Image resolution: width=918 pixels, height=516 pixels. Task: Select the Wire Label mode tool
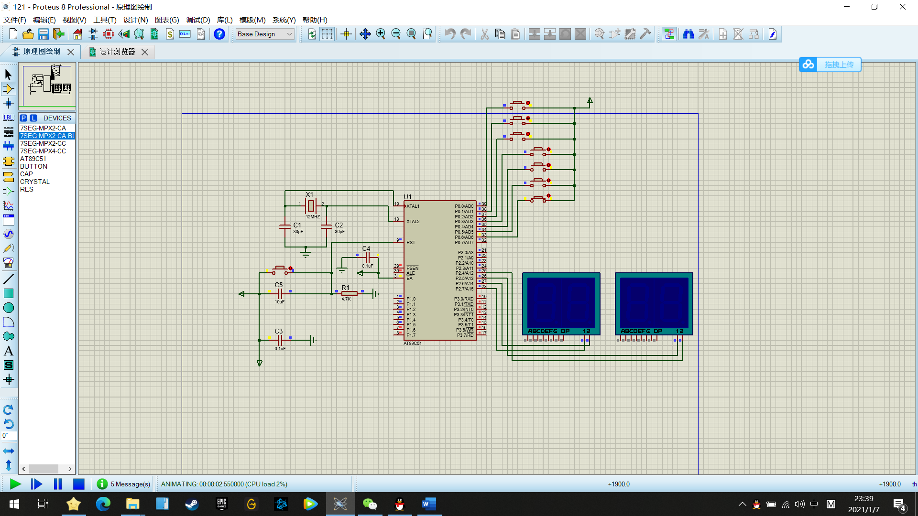coord(8,118)
